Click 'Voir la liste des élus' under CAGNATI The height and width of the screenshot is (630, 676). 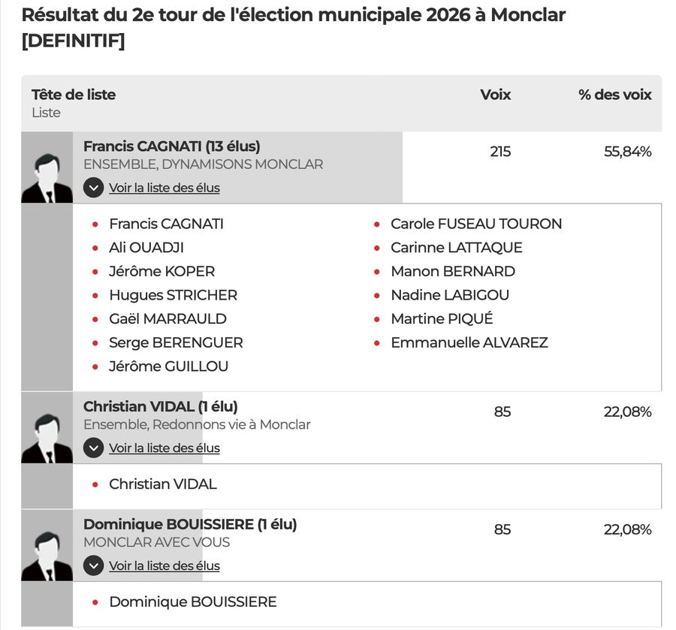164,188
